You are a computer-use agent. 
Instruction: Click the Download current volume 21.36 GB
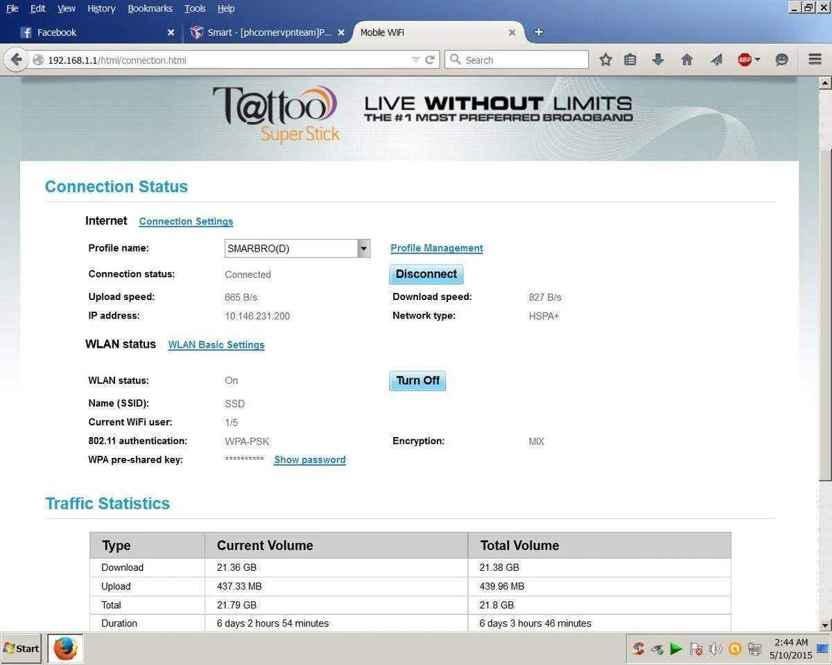coord(236,567)
